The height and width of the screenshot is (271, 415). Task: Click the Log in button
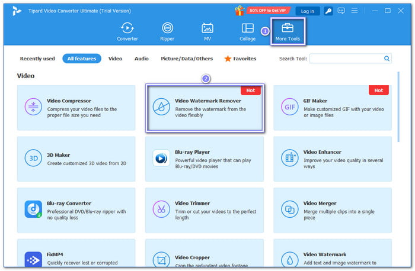tap(308, 11)
